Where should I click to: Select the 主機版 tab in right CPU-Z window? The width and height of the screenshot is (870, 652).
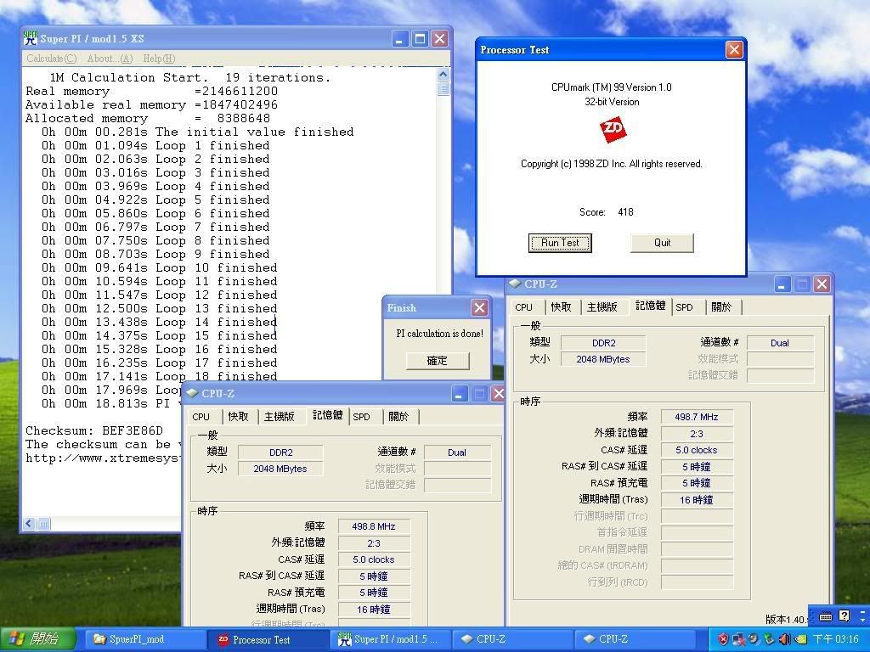click(x=602, y=307)
